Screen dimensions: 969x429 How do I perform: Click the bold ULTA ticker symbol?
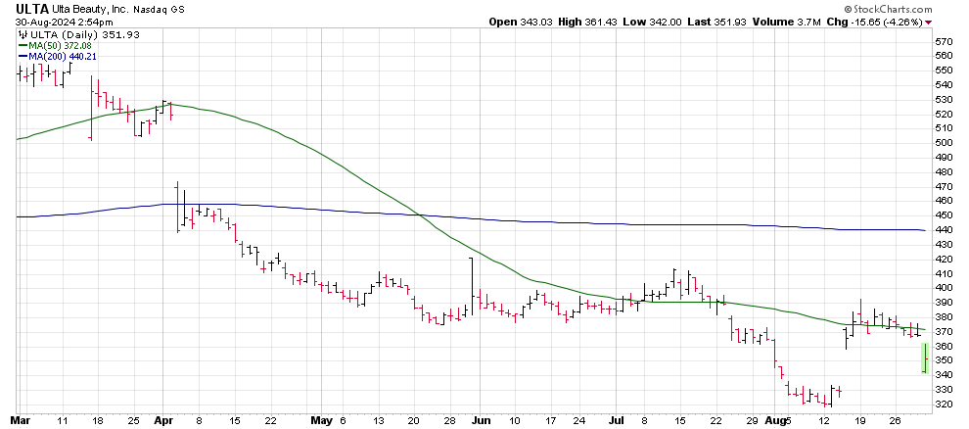tap(35, 8)
